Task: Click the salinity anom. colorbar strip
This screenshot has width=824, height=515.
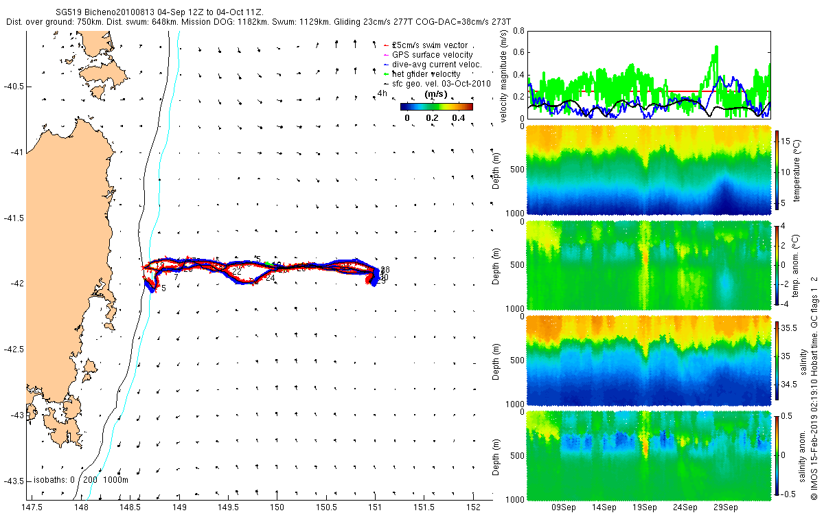Action: (x=777, y=454)
